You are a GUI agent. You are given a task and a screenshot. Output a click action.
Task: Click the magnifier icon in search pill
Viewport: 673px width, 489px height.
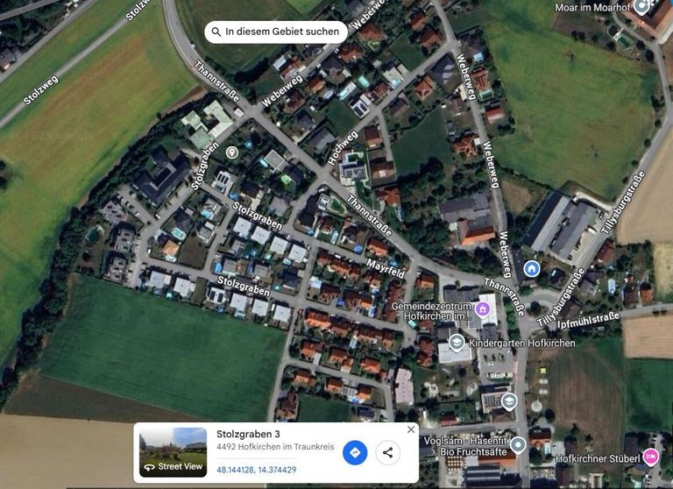pyautogui.click(x=216, y=32)
